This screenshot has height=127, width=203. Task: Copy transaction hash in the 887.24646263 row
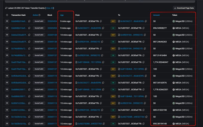pyautogui.click(x=29, y=42)
